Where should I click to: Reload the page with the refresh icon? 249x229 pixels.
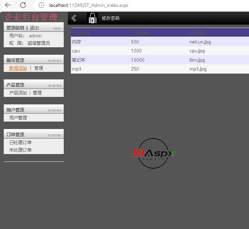coord(23,5)
